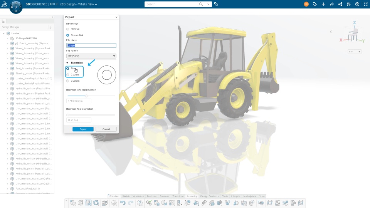Select Coarse resolution
Image resolution: width=370 pixels, height=208 pixels.
coord(68,74)
